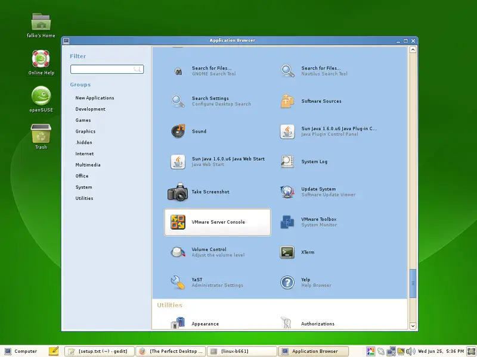The height and width of the screenshot is (357, 477).
Task: Click the "Software Sources" label
Action: 321,101
